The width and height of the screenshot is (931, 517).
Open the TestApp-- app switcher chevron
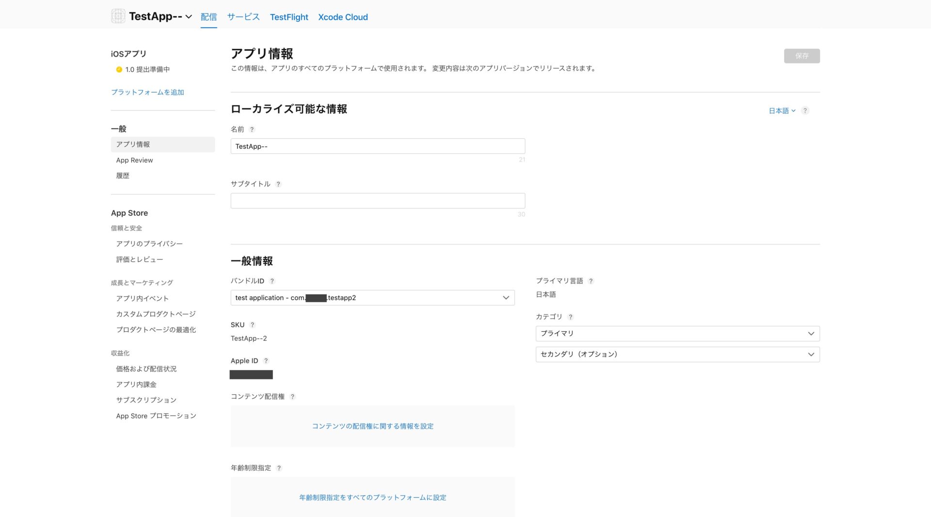click(x=189, y=17)
